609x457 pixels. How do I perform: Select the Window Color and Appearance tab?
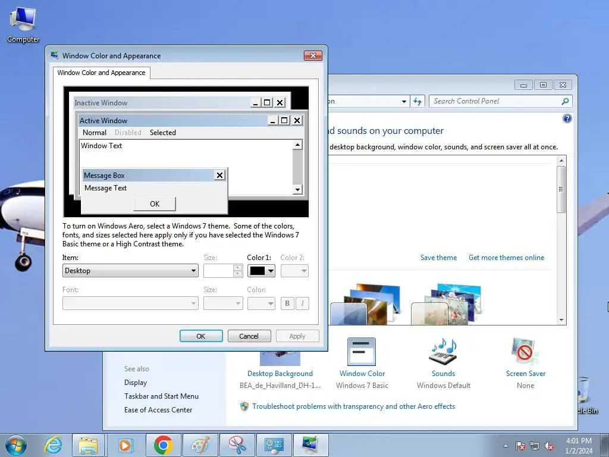101,73
